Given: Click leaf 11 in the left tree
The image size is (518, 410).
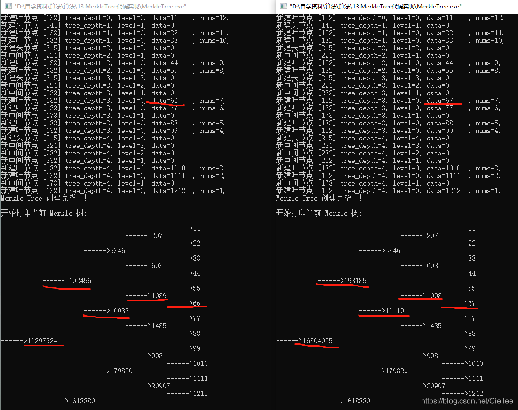Looking at the screenshot, I should pyautogui.click(x=197, y=228).
